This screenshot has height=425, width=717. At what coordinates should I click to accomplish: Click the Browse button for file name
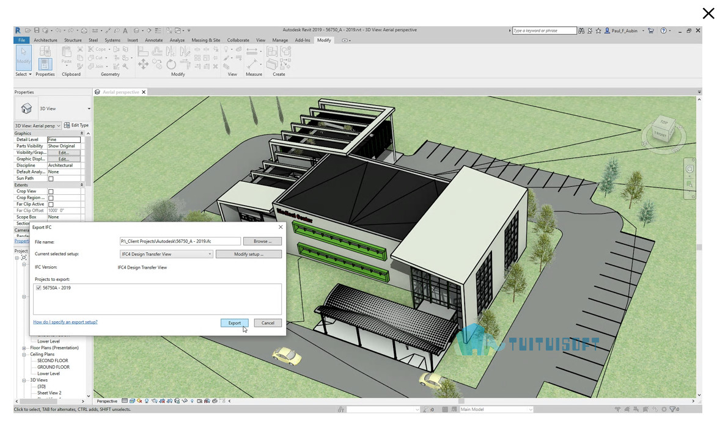coord(262,241)
